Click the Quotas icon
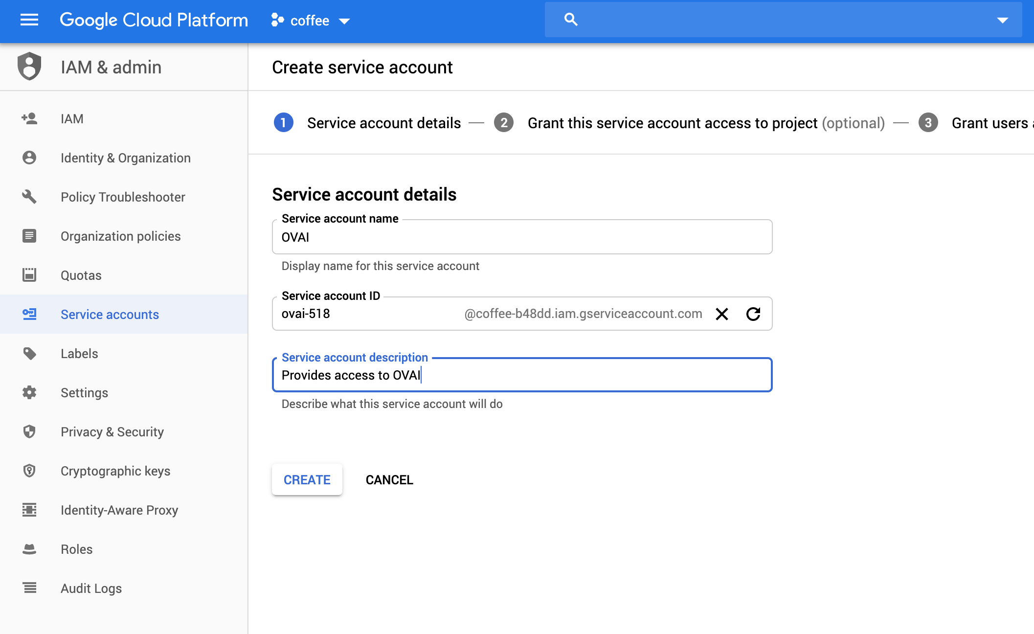The height and width of the screenshot is (634, 1034). point(29,275)
